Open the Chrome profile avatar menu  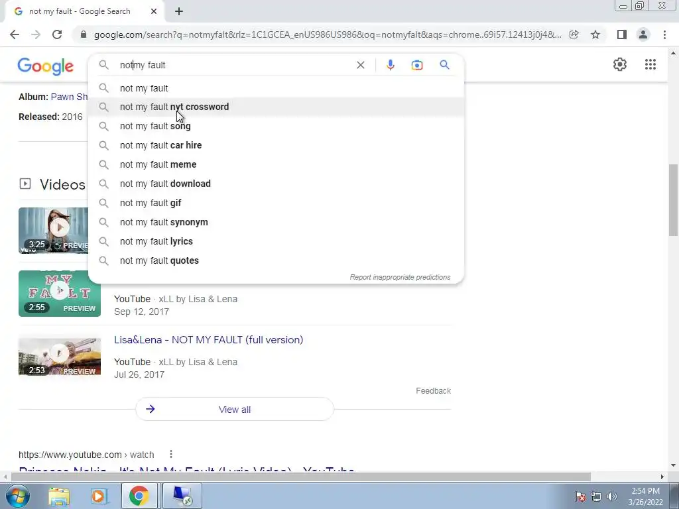pyautogui.click(x=643, y=34)
